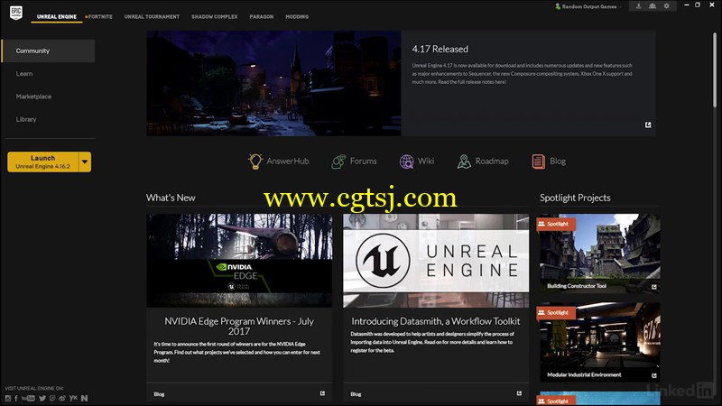This screenshot has height=406, width=722.
Task: Visit Unreal Engine on Naver
Action: [x=84, y=398]
